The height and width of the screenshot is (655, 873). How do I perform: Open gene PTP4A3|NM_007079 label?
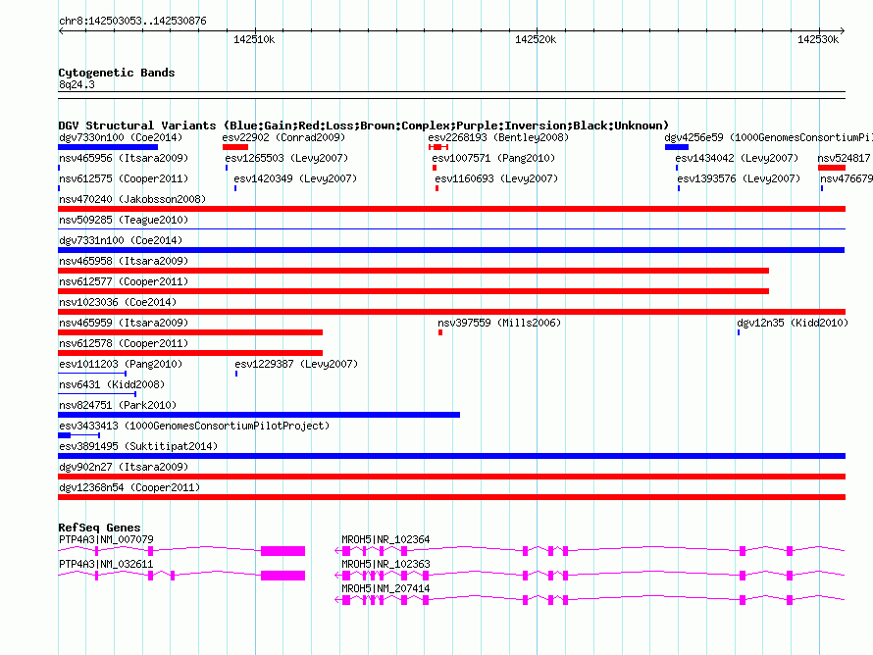pyautogui.click(x=106, y=540)
